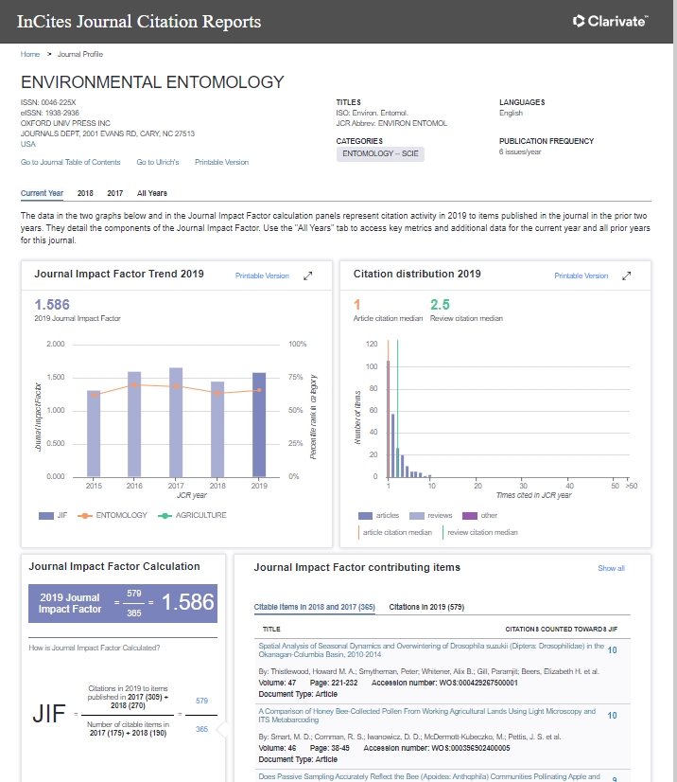The height and width of the screenshot is (782, 677).
Task: Open Go to Journal Table of Contents
Action: coord(70,162)
